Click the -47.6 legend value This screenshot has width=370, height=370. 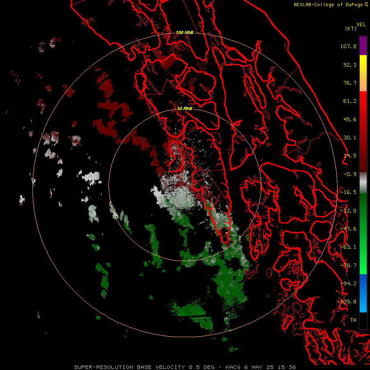click(x=348, y=229)
